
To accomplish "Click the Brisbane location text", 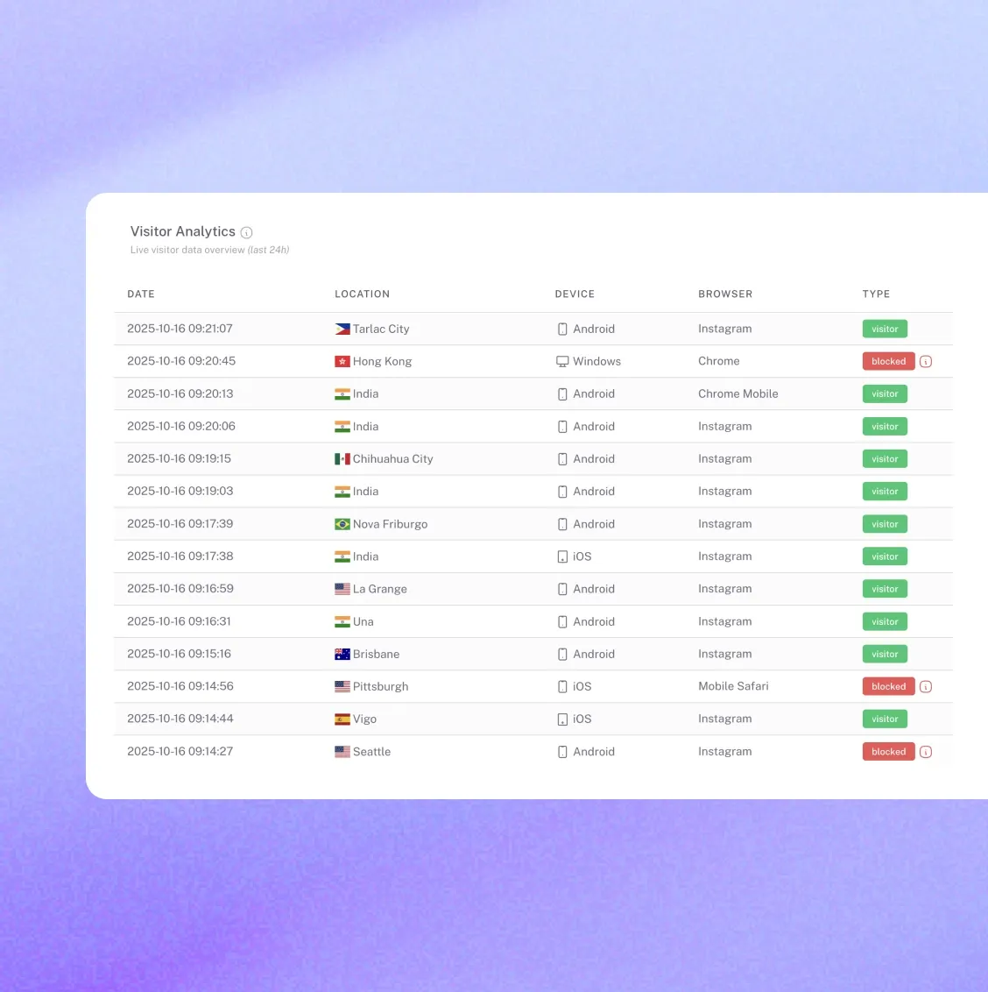I will tap(376, 654).
